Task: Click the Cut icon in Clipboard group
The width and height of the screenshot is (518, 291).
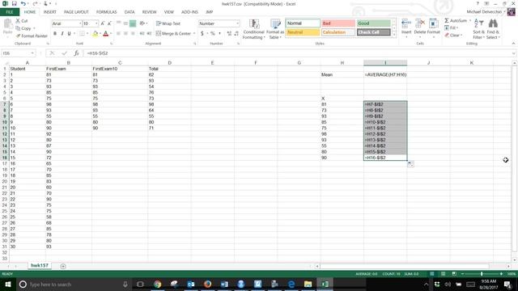Action: tap(18, 21)
